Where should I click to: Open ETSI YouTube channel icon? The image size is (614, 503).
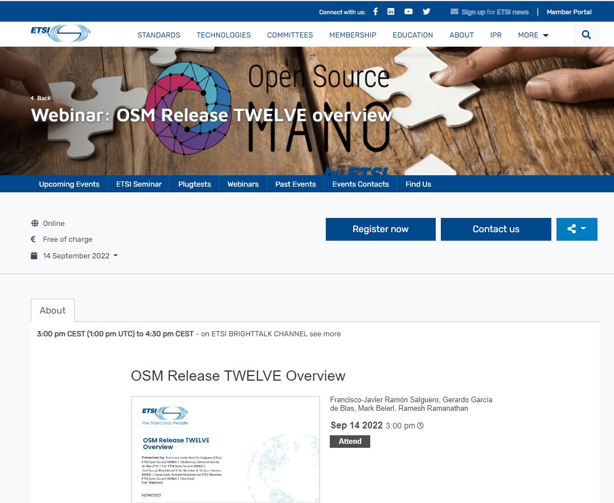click(x=408, y=12)
